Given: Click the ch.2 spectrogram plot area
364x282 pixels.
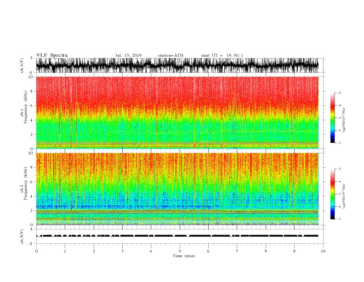Looking at the screenshot, I should click(x=177, y=189).
